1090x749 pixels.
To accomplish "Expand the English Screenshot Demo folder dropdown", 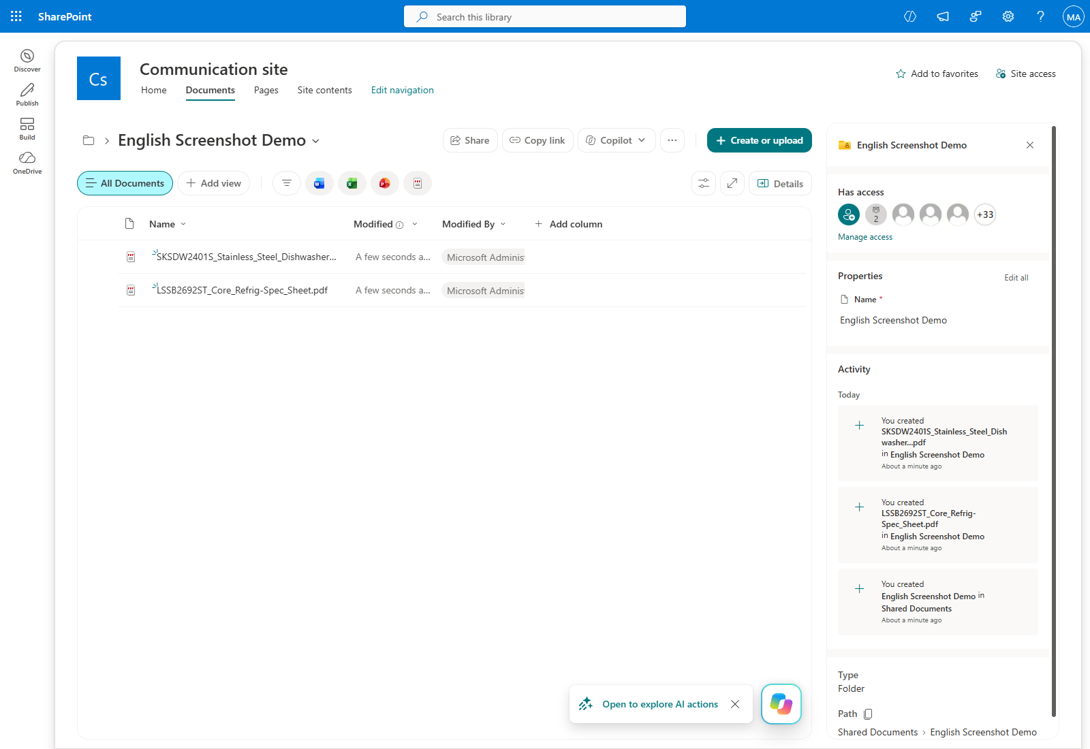I will coord(315,141).
